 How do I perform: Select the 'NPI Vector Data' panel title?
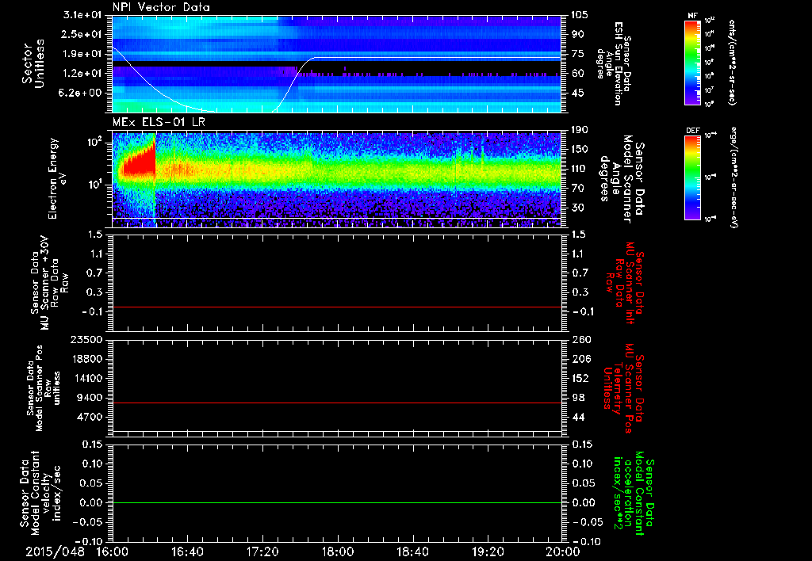[161, 7]
